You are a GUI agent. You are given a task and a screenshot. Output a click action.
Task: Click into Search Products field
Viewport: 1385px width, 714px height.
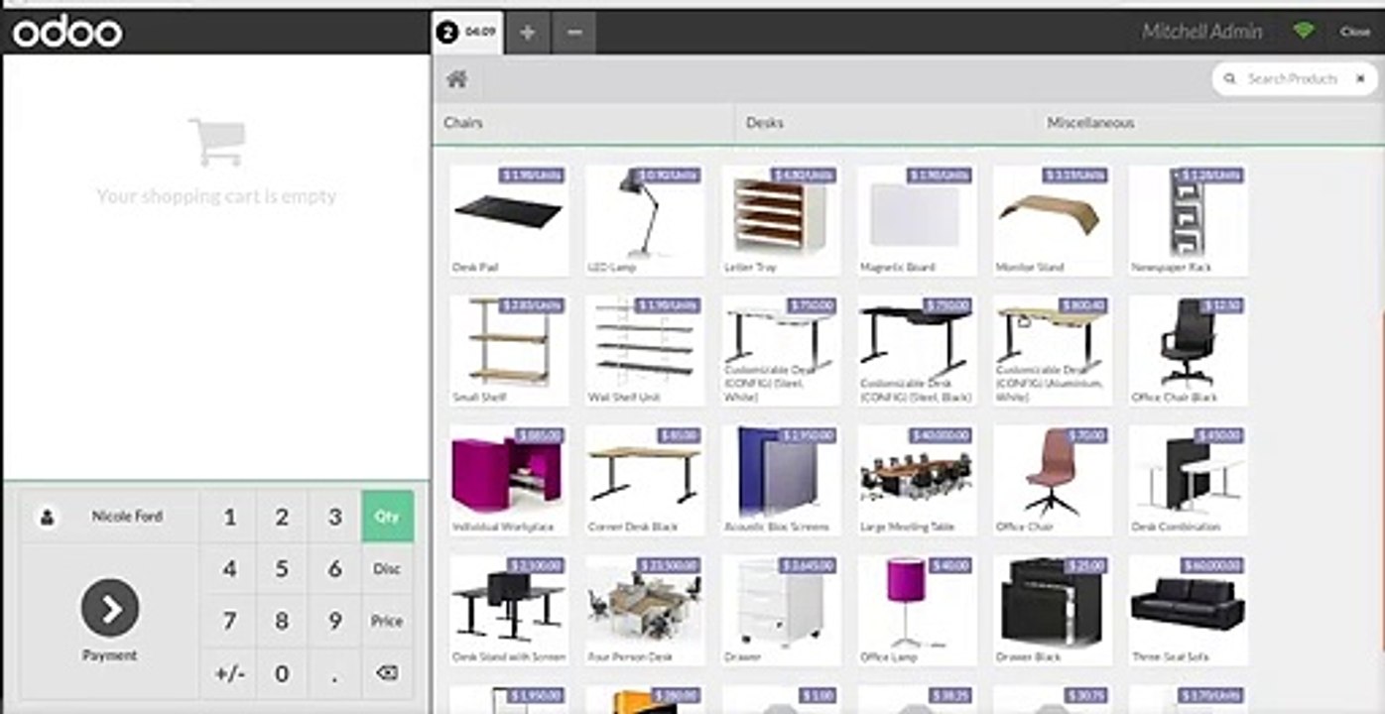[1292, 78]
